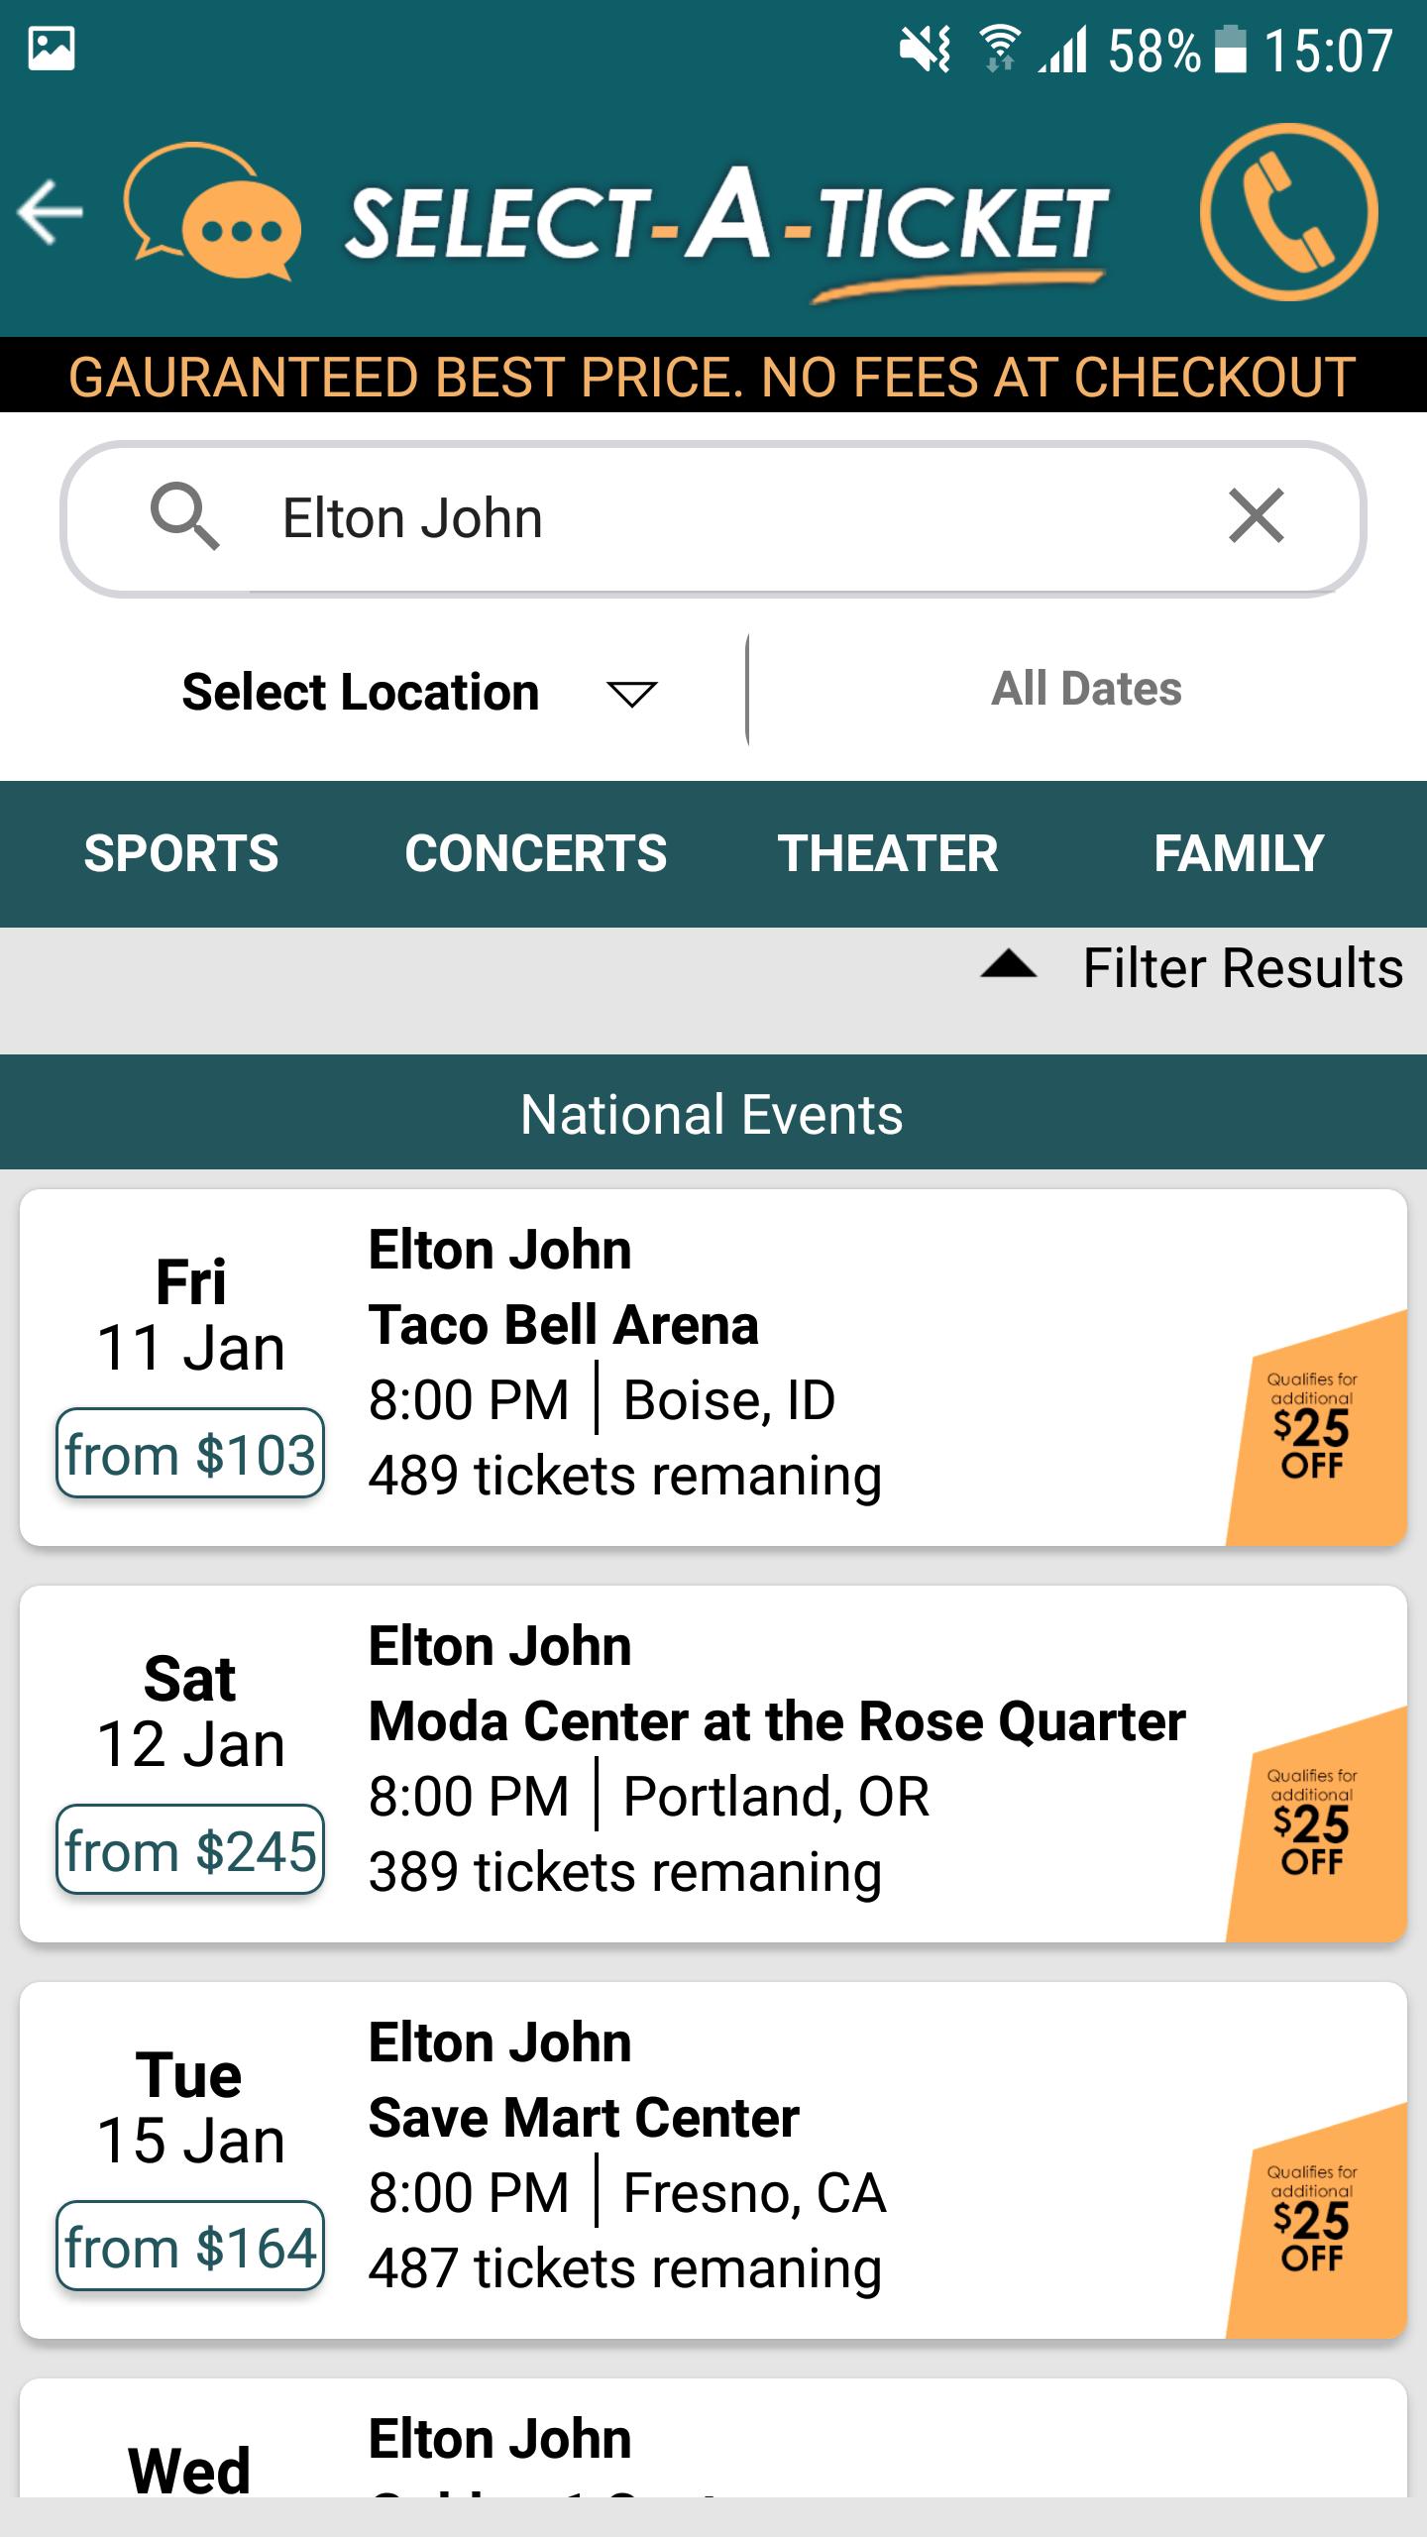Tap the from $103 price button
Screen dimensions: 1427x2537
pos(190,1454)
